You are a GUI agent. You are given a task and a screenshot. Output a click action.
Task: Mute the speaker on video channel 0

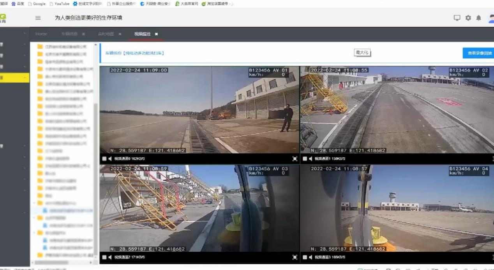[x=110, y=159]
